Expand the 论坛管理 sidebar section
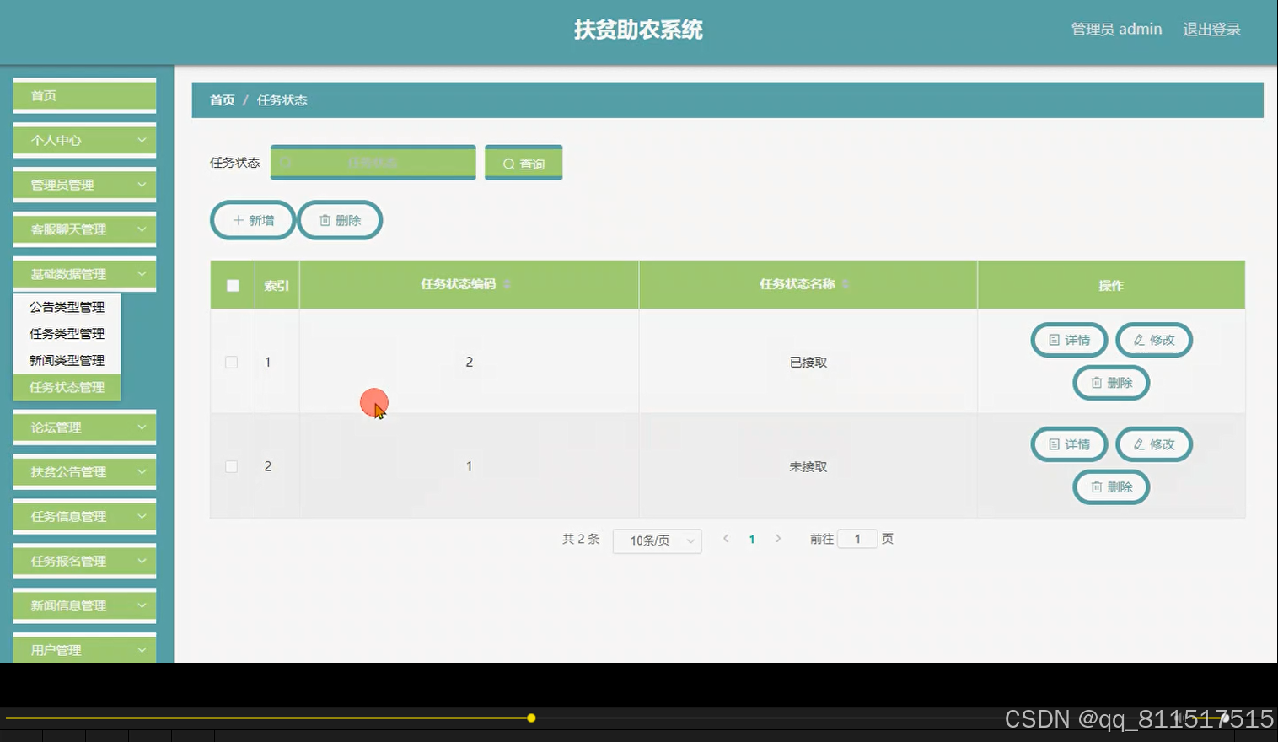This screenshot has width=1278, height=742. pyautogui.click(x=83, y=427)
